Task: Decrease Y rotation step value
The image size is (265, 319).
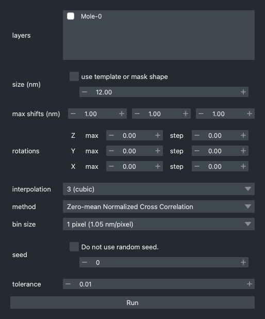Action: 197,151
